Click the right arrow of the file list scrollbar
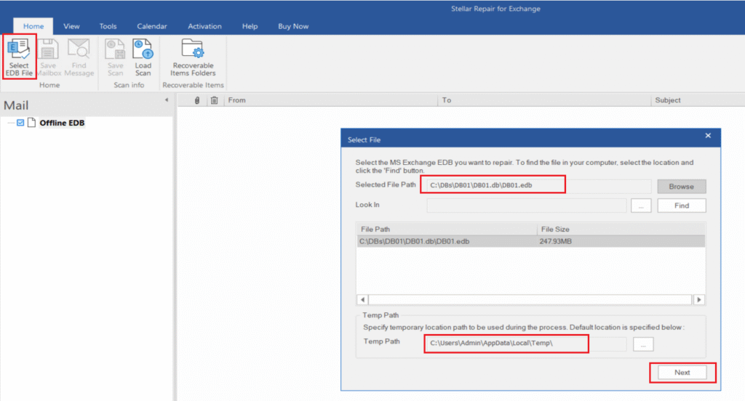The width and height of the screenshot is (745, 401). click(699, 299)
